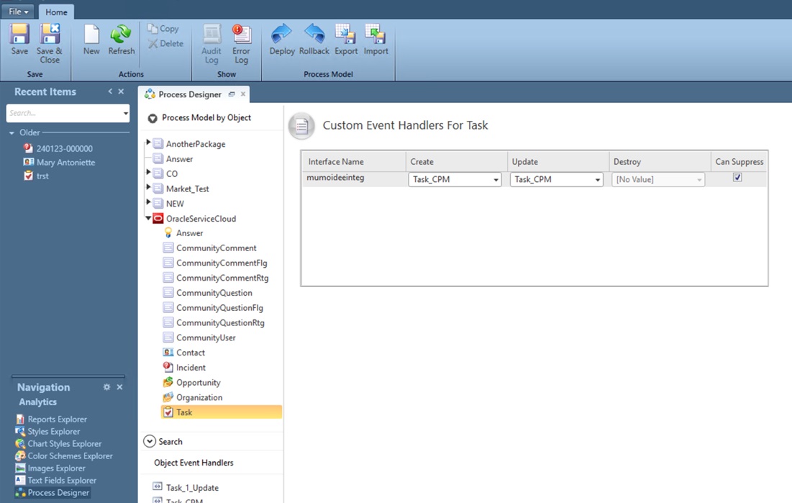Select the Opportunity object

[192, 382]
